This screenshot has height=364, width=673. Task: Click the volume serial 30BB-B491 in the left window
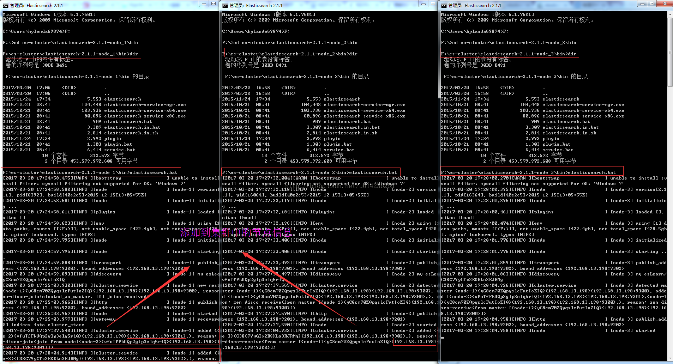(x=55, y=65)
